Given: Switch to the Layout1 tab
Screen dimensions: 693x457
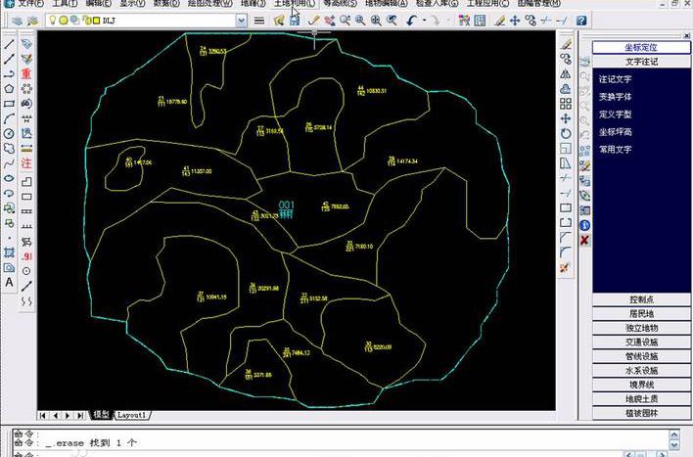Looking at the screenshot, I should pos(132,415).
